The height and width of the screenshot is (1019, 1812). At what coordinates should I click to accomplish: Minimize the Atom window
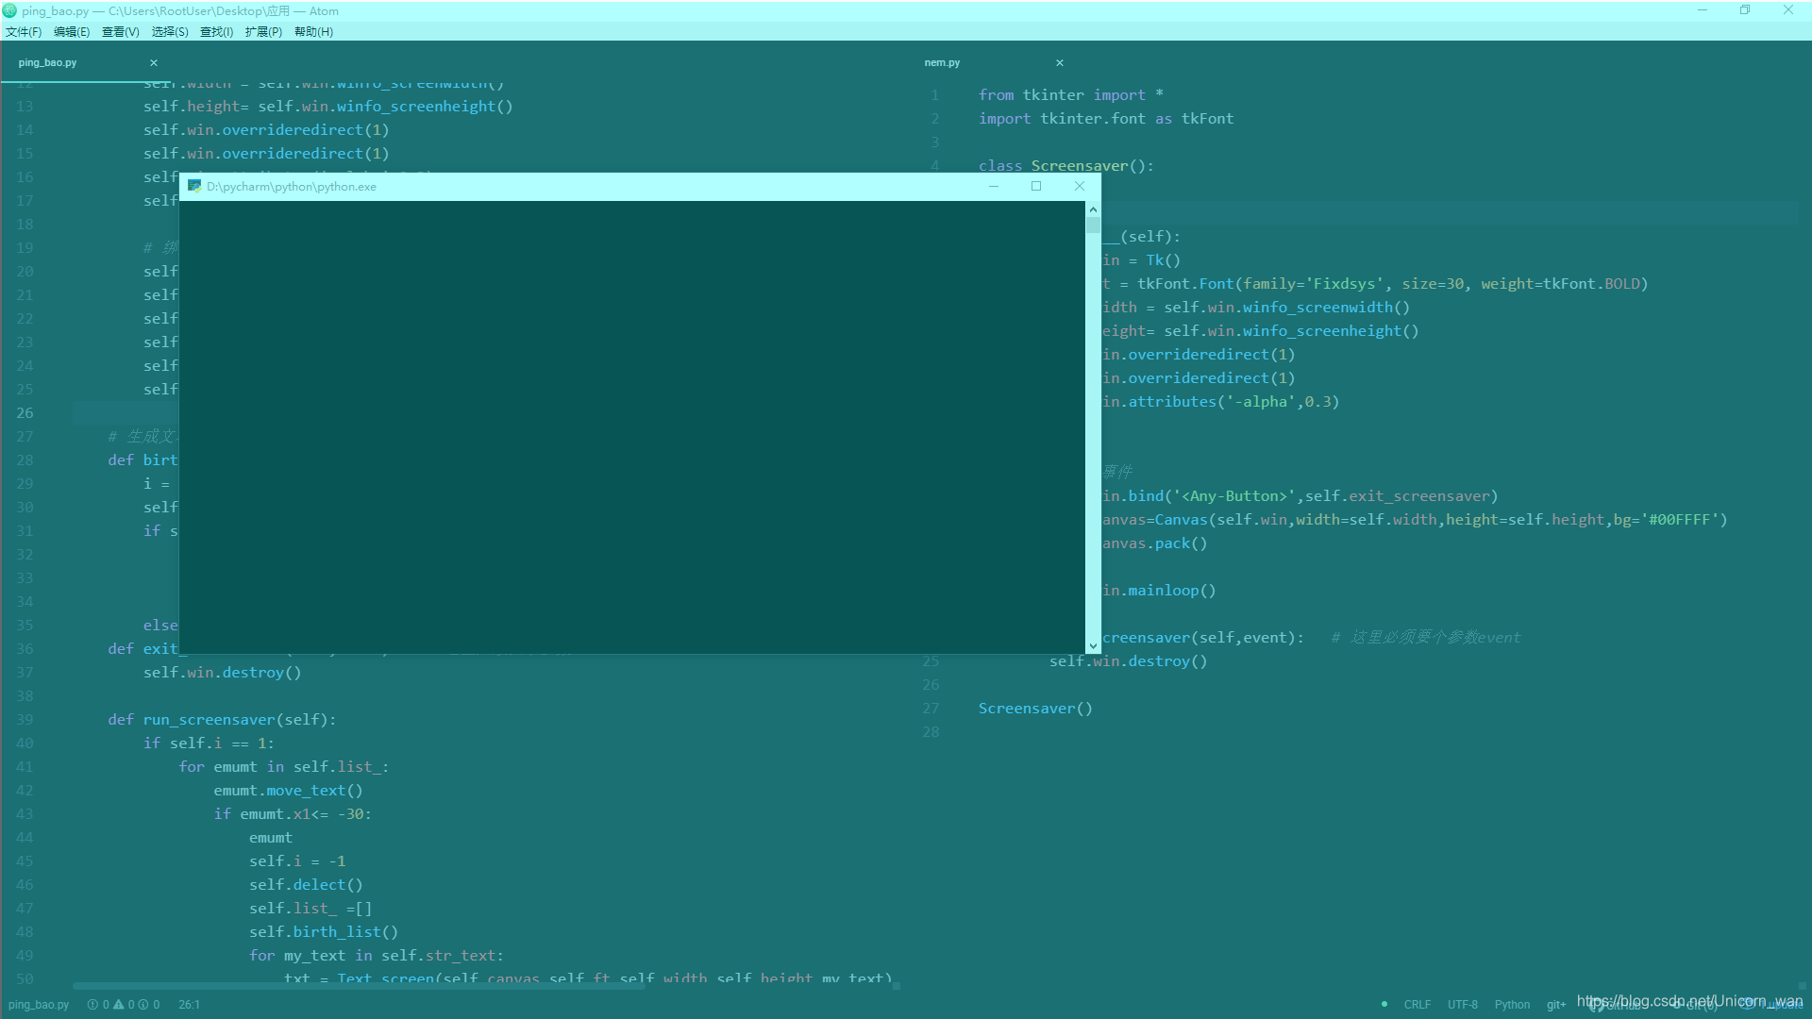click(1703, 10)
